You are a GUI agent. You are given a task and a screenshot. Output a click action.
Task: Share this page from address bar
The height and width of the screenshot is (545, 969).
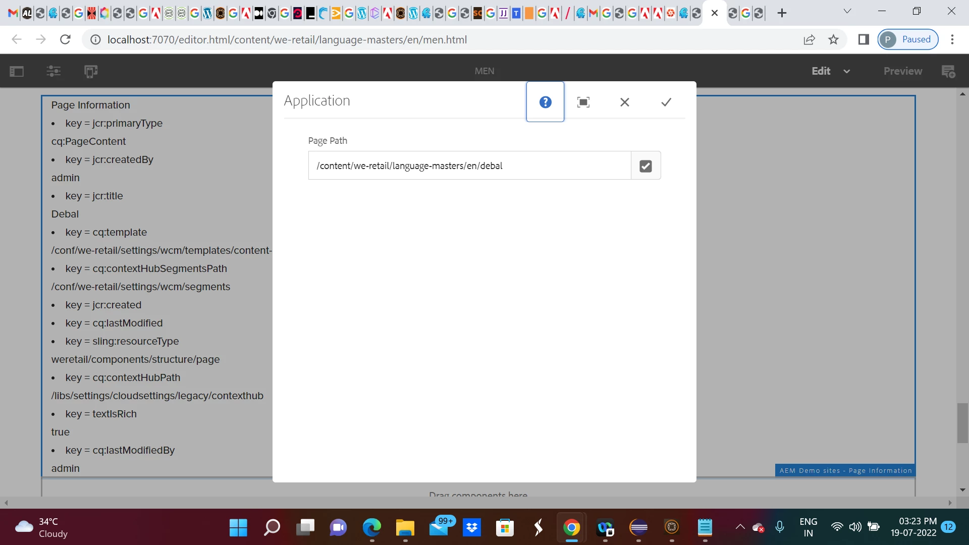coord(809,39)
